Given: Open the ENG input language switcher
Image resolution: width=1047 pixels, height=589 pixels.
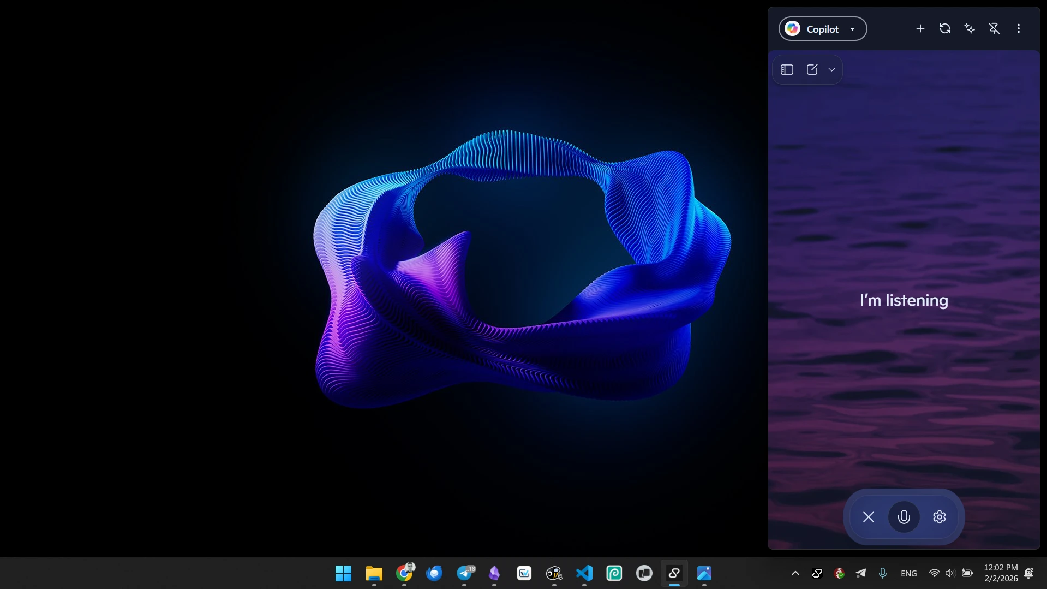Looking at the screenshot, I should (908, 573).
